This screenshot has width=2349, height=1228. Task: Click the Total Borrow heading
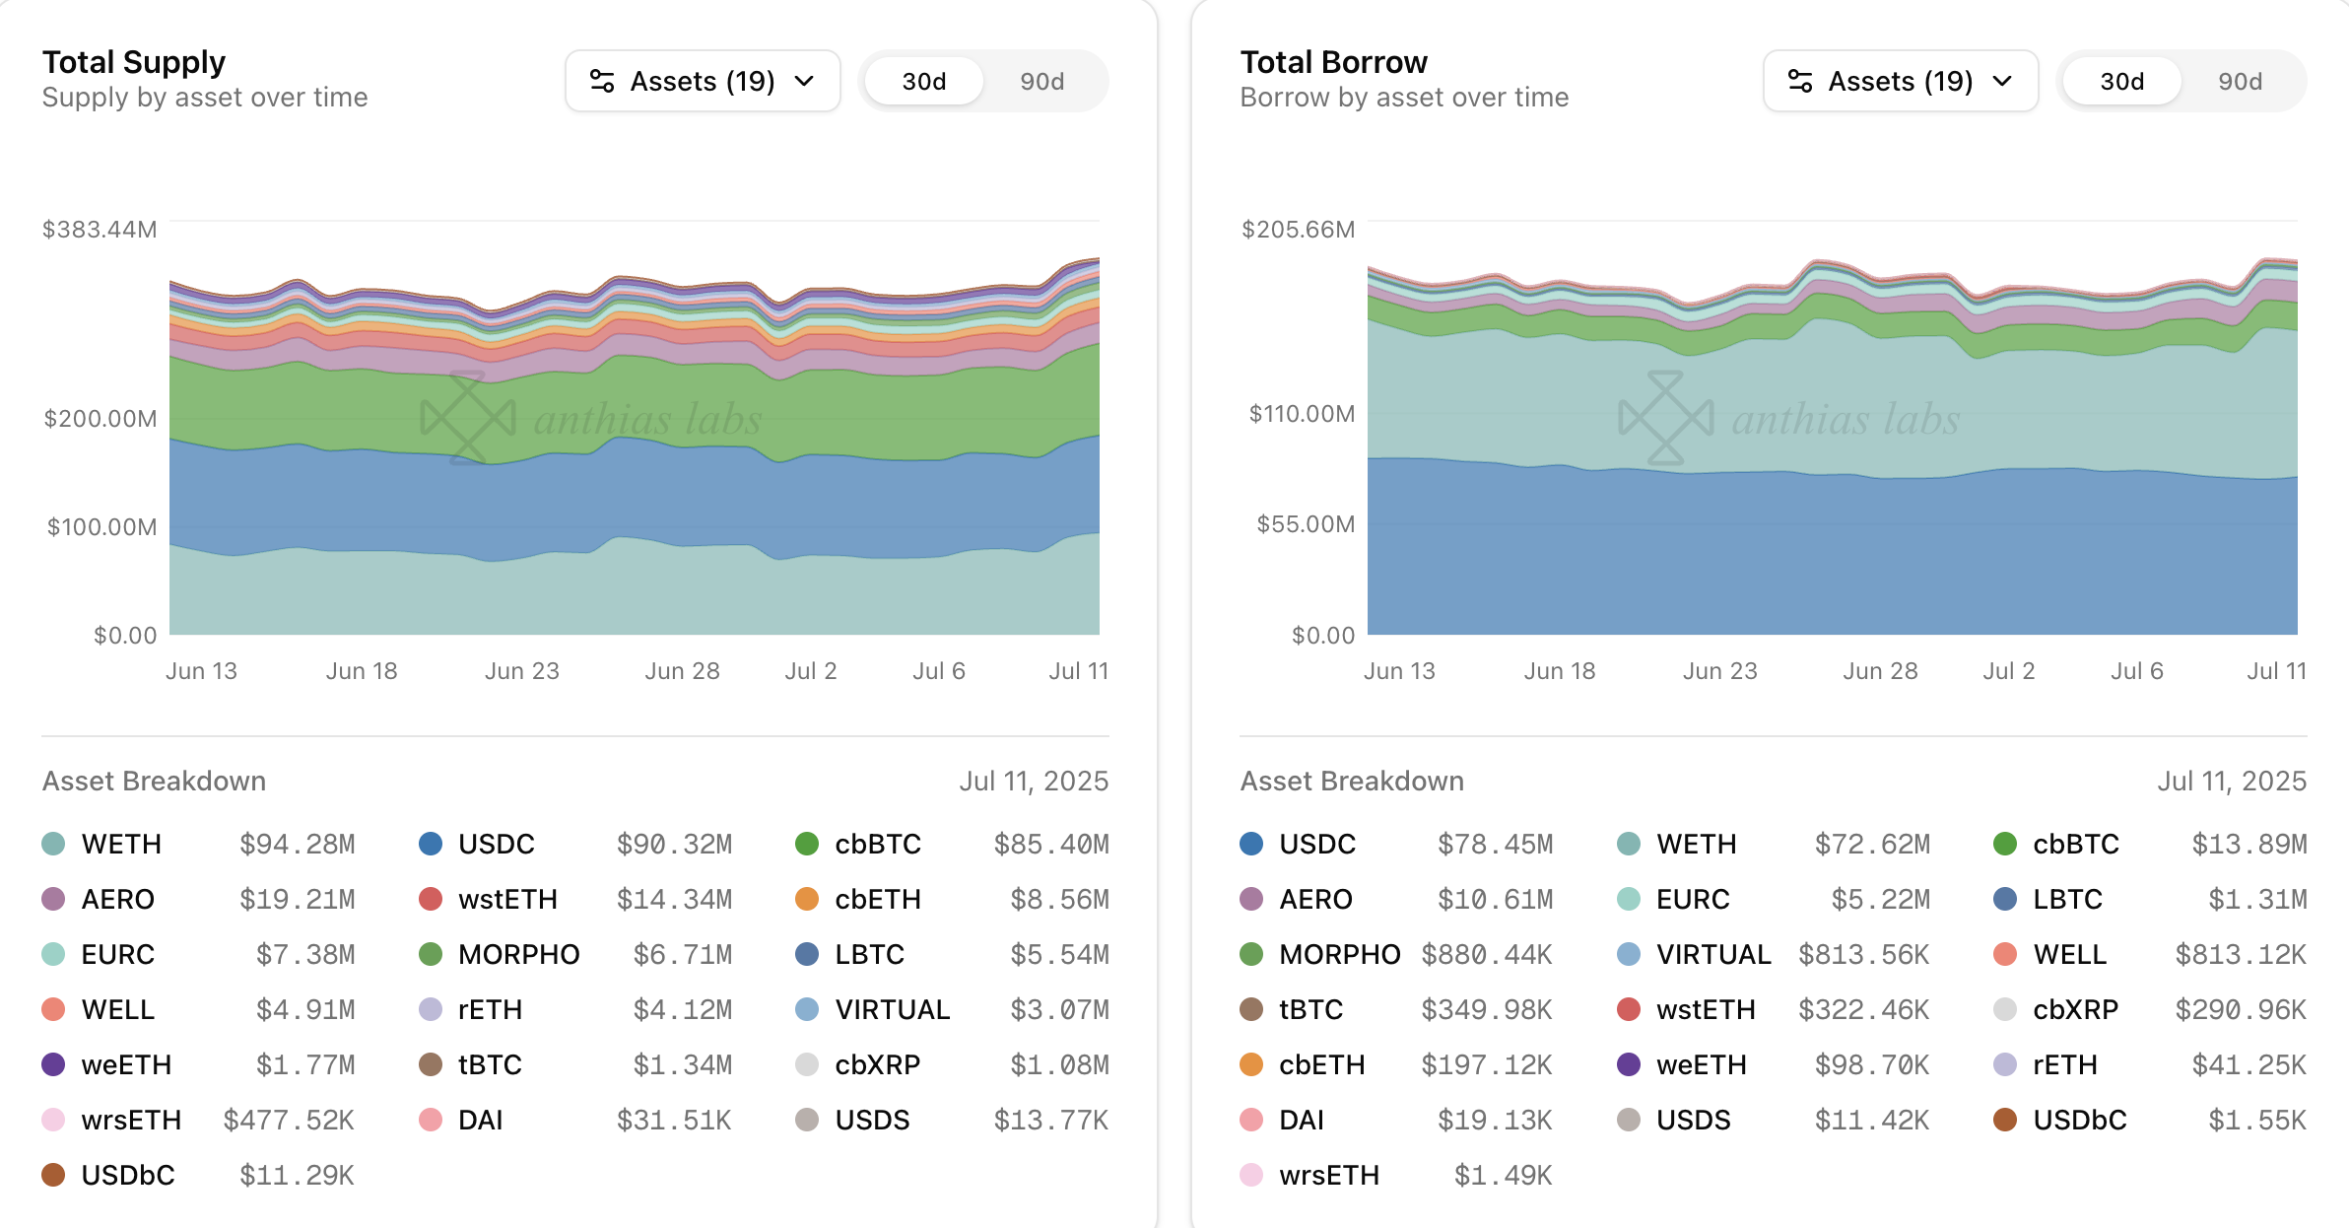(1333, 62)
